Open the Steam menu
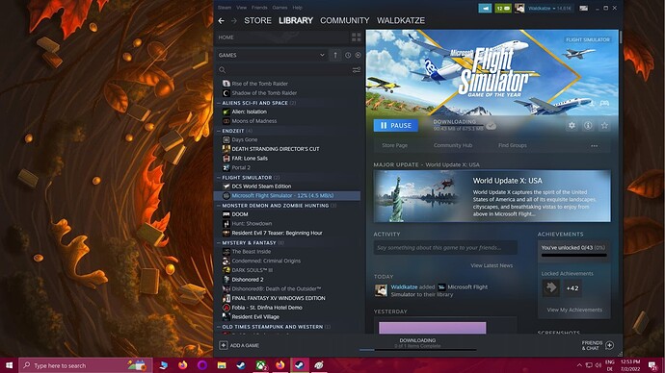This screenshot has width=665, height=373. pos(225,8)
